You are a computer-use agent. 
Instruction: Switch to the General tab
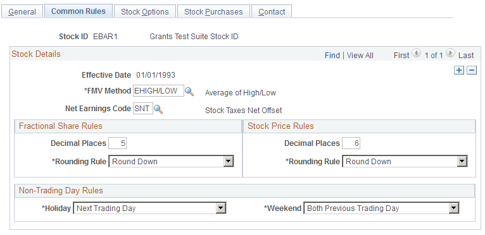click(x=22, y=12)
